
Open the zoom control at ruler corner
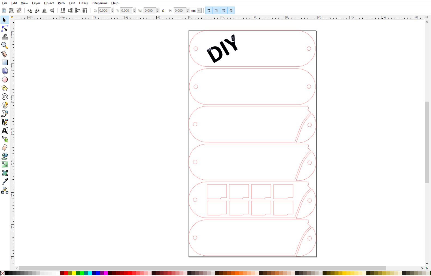pos(427,17)
